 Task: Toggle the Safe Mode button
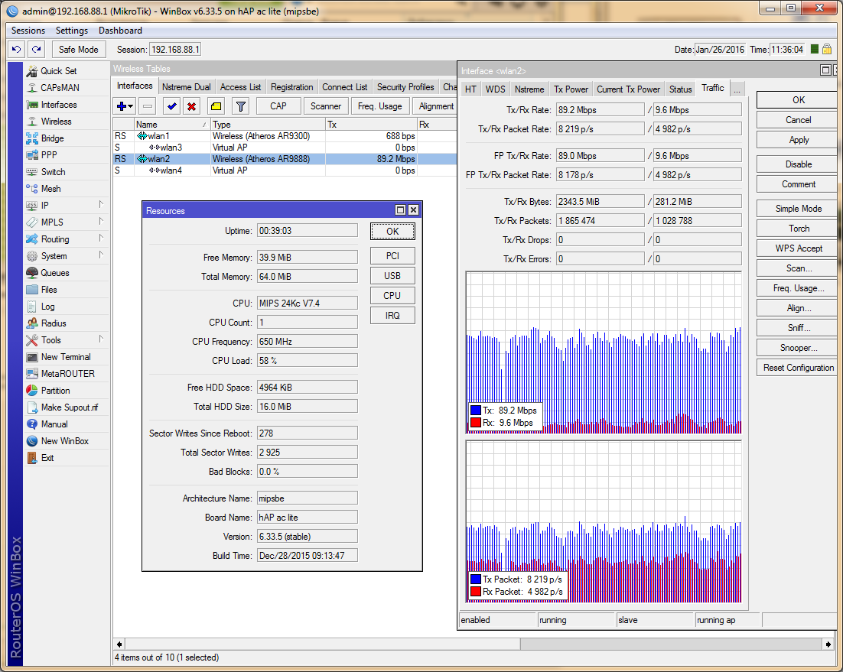78,49
